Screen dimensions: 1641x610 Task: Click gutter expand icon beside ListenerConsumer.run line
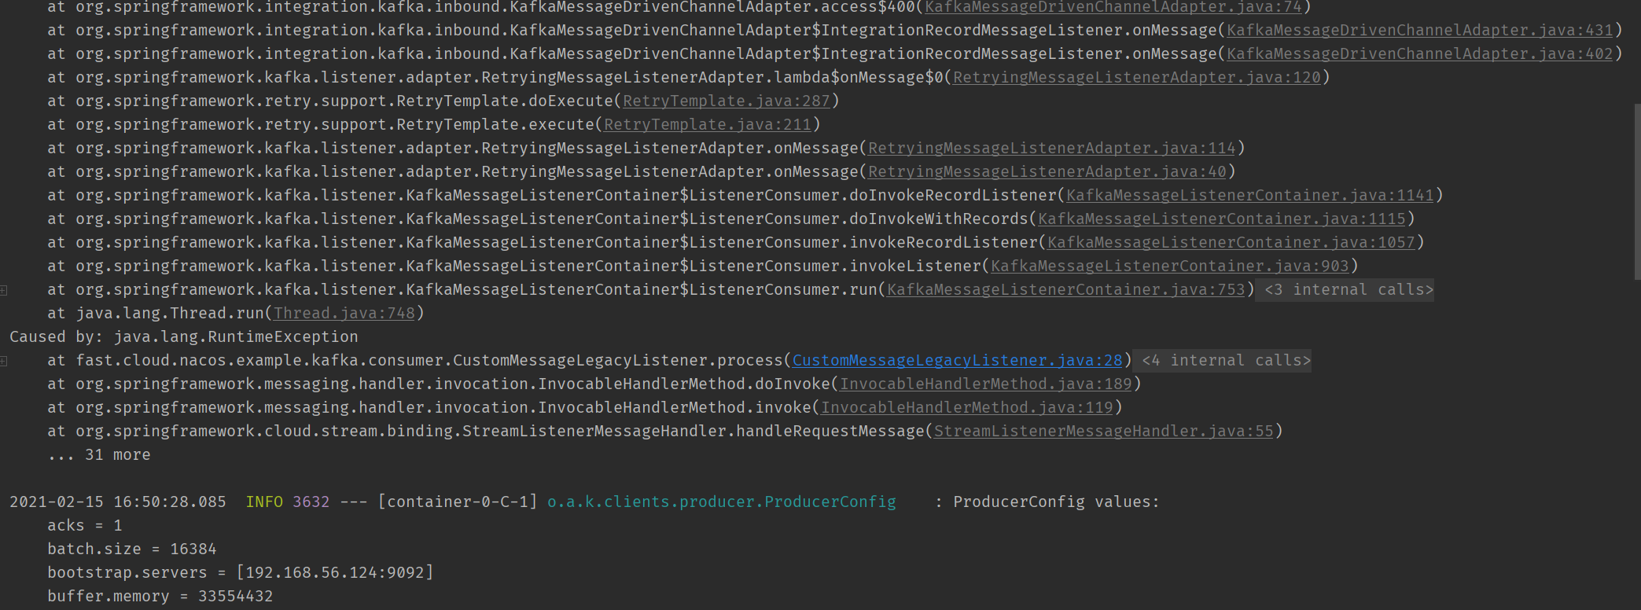[4, 290]
